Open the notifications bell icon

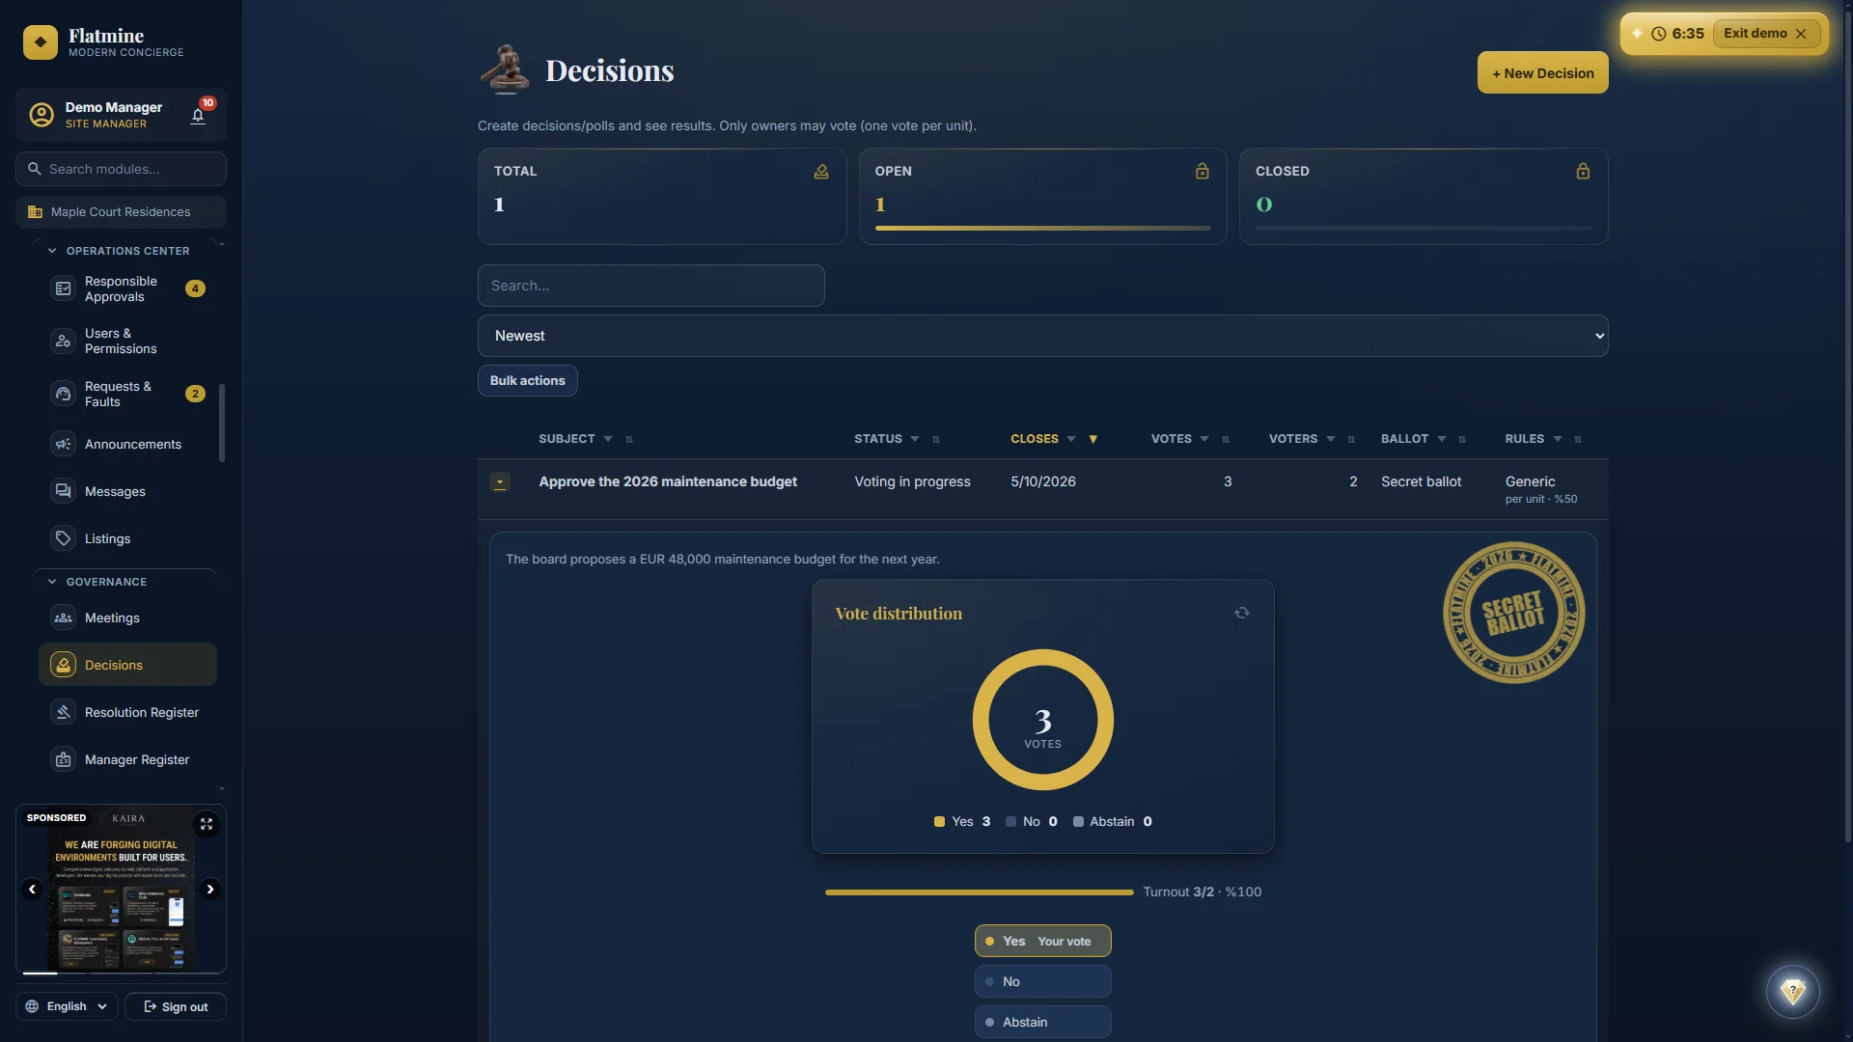point(198,116)
